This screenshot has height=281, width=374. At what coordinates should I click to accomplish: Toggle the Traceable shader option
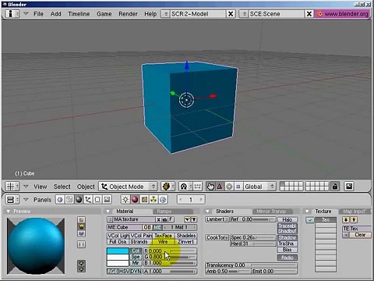288,226
